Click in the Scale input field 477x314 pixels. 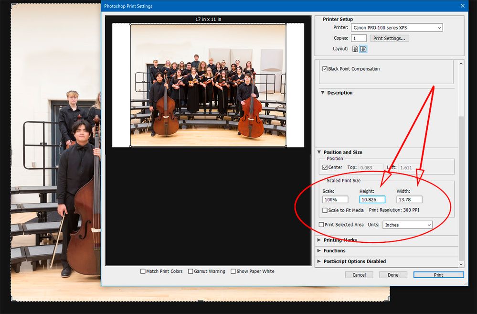tap(335, 199)
